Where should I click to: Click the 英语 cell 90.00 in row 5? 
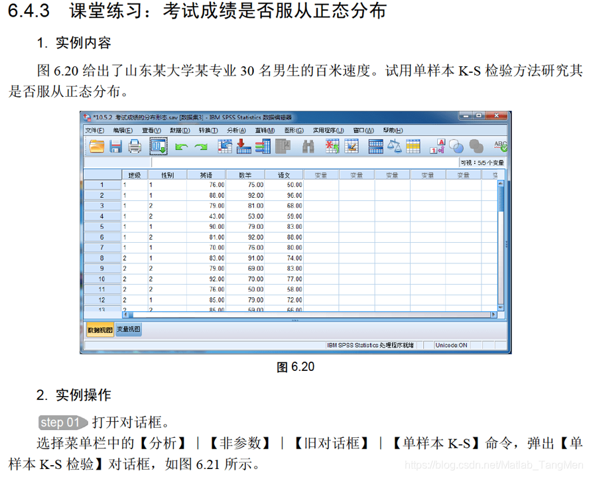click(206, 226)
